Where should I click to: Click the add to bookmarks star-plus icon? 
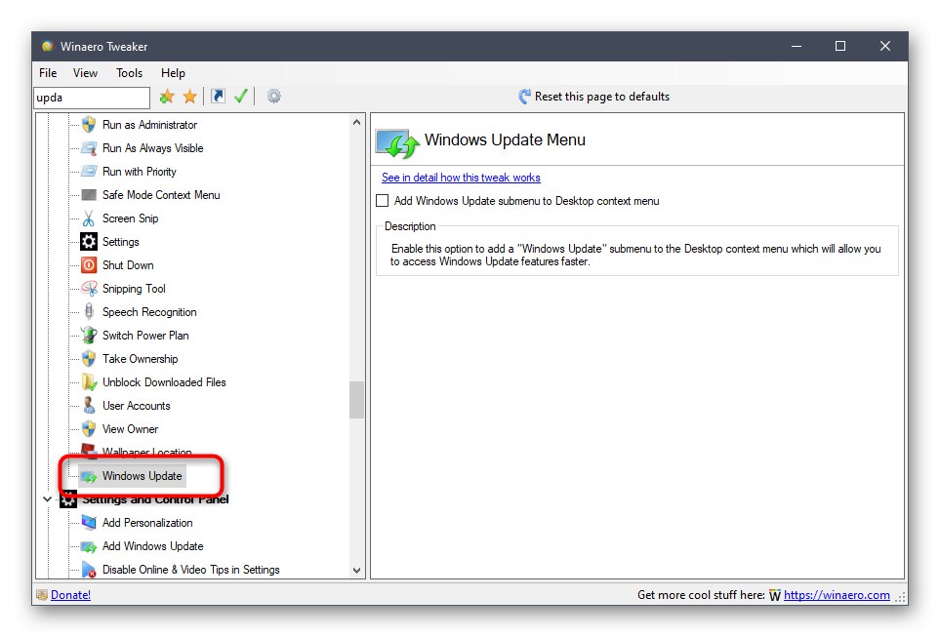tap(167, 97)
